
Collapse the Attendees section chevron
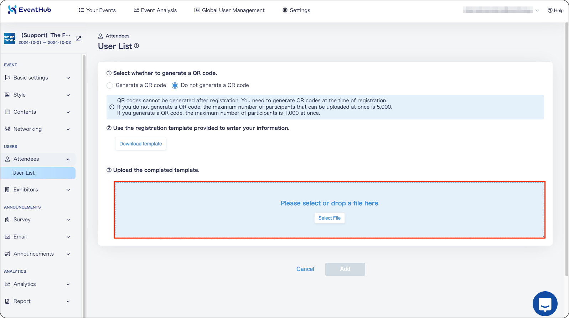(68, 159)
